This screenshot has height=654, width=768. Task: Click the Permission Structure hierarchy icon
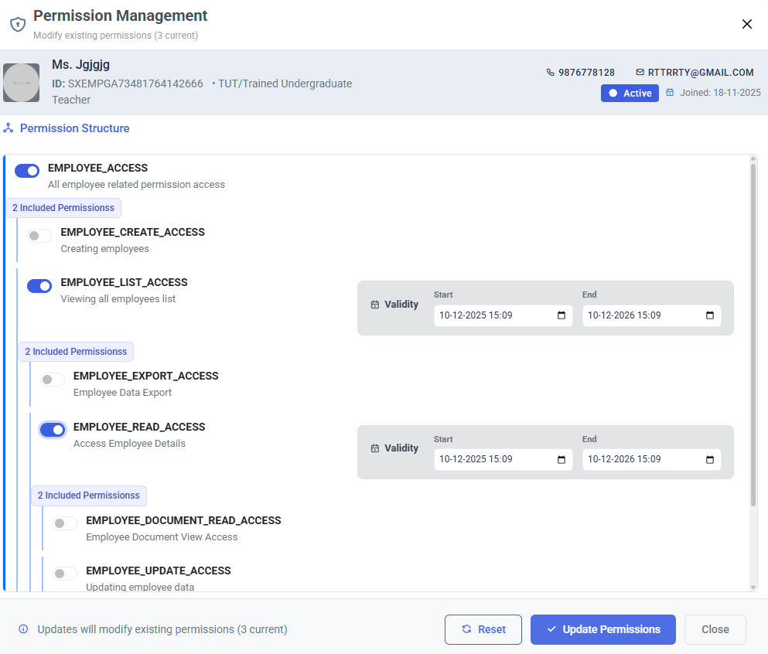(9, 128)
